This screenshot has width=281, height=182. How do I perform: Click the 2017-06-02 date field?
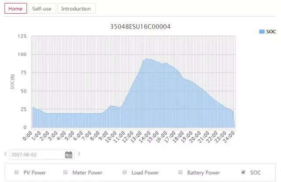[35, 154]
